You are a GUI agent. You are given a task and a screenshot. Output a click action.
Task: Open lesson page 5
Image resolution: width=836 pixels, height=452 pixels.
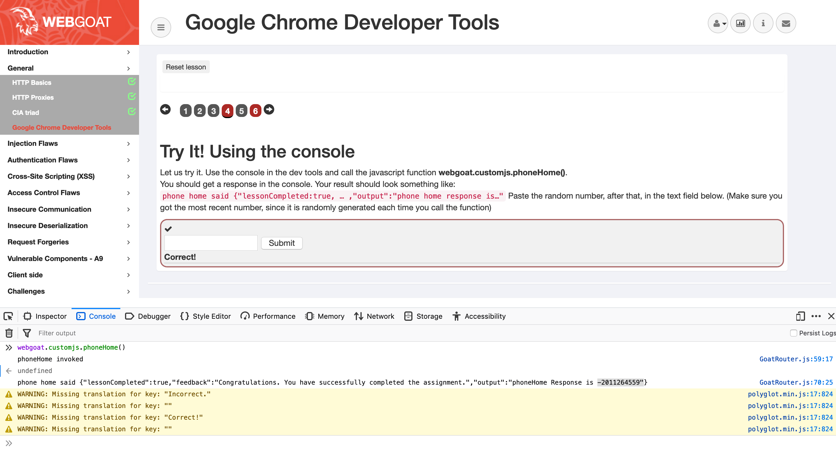[x=242, y=111]
